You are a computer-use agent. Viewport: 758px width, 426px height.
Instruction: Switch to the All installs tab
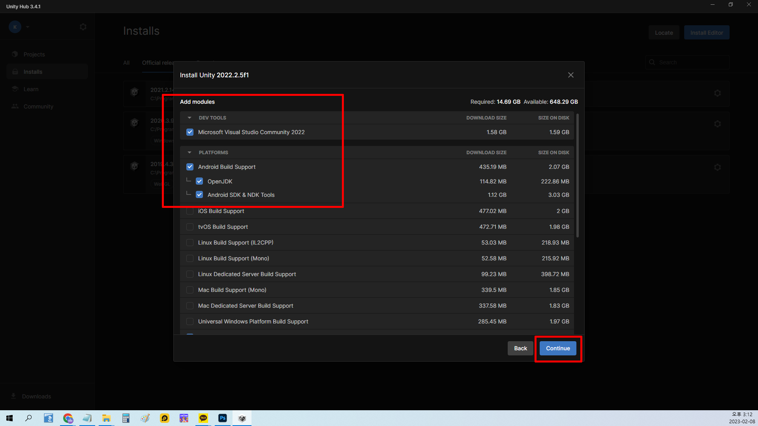click(126, 63)
